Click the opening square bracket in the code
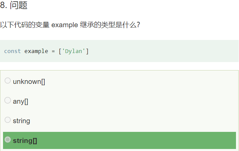The image size is (239, 151). pos(60,51)
